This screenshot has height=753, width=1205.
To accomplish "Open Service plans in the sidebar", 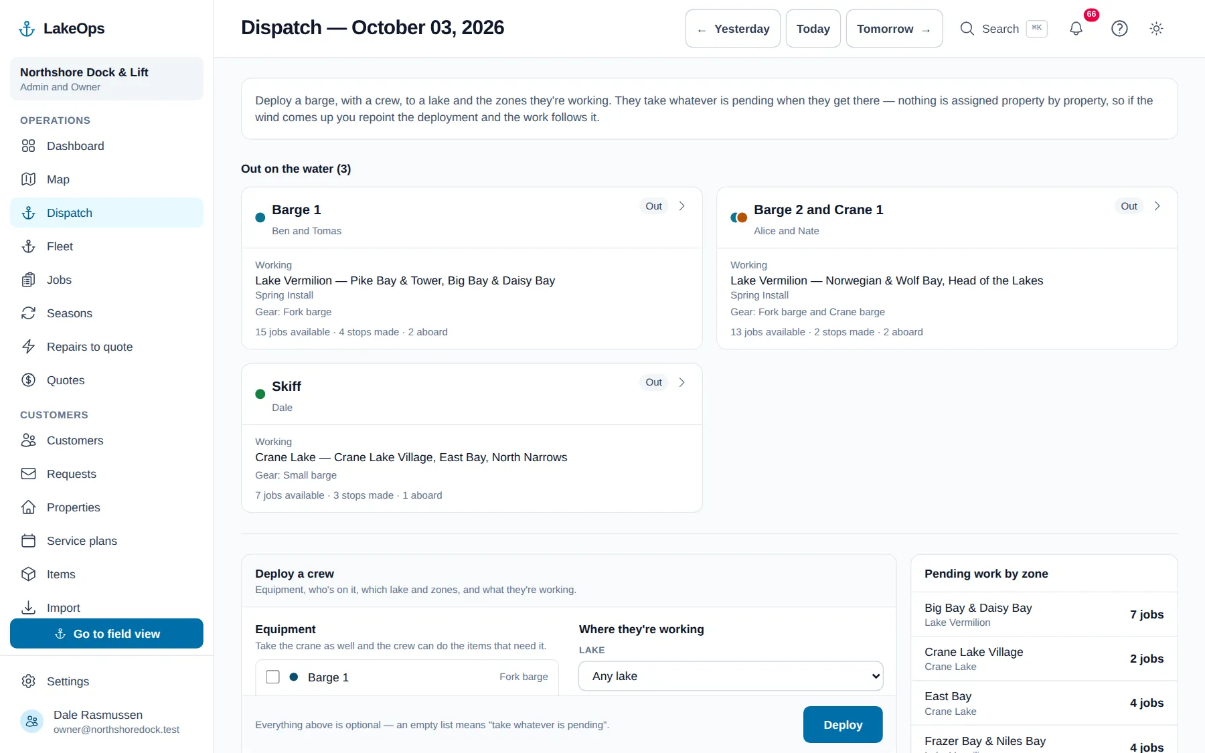I will tap(106, 541).
